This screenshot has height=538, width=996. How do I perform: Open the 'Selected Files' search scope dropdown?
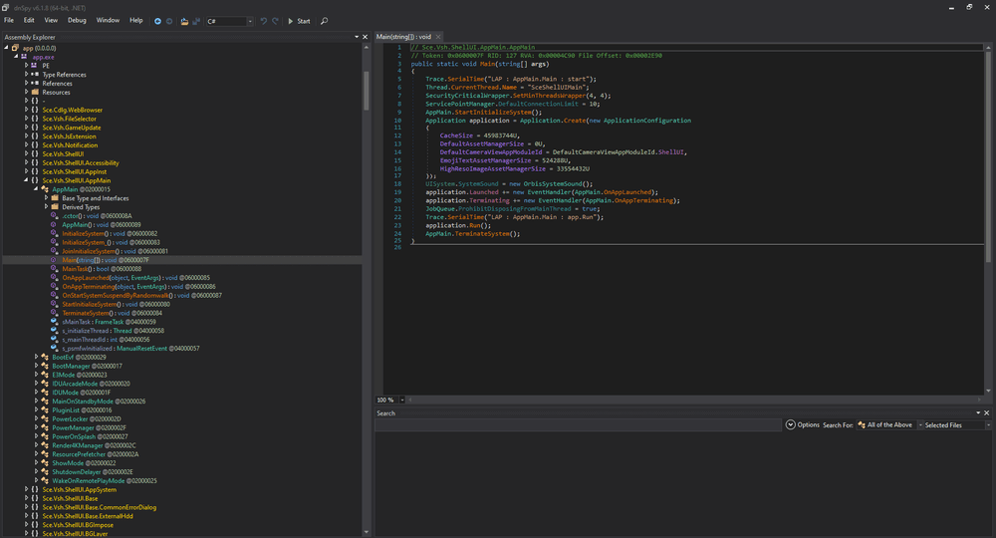pyautogui.click(x=953, y=424)
